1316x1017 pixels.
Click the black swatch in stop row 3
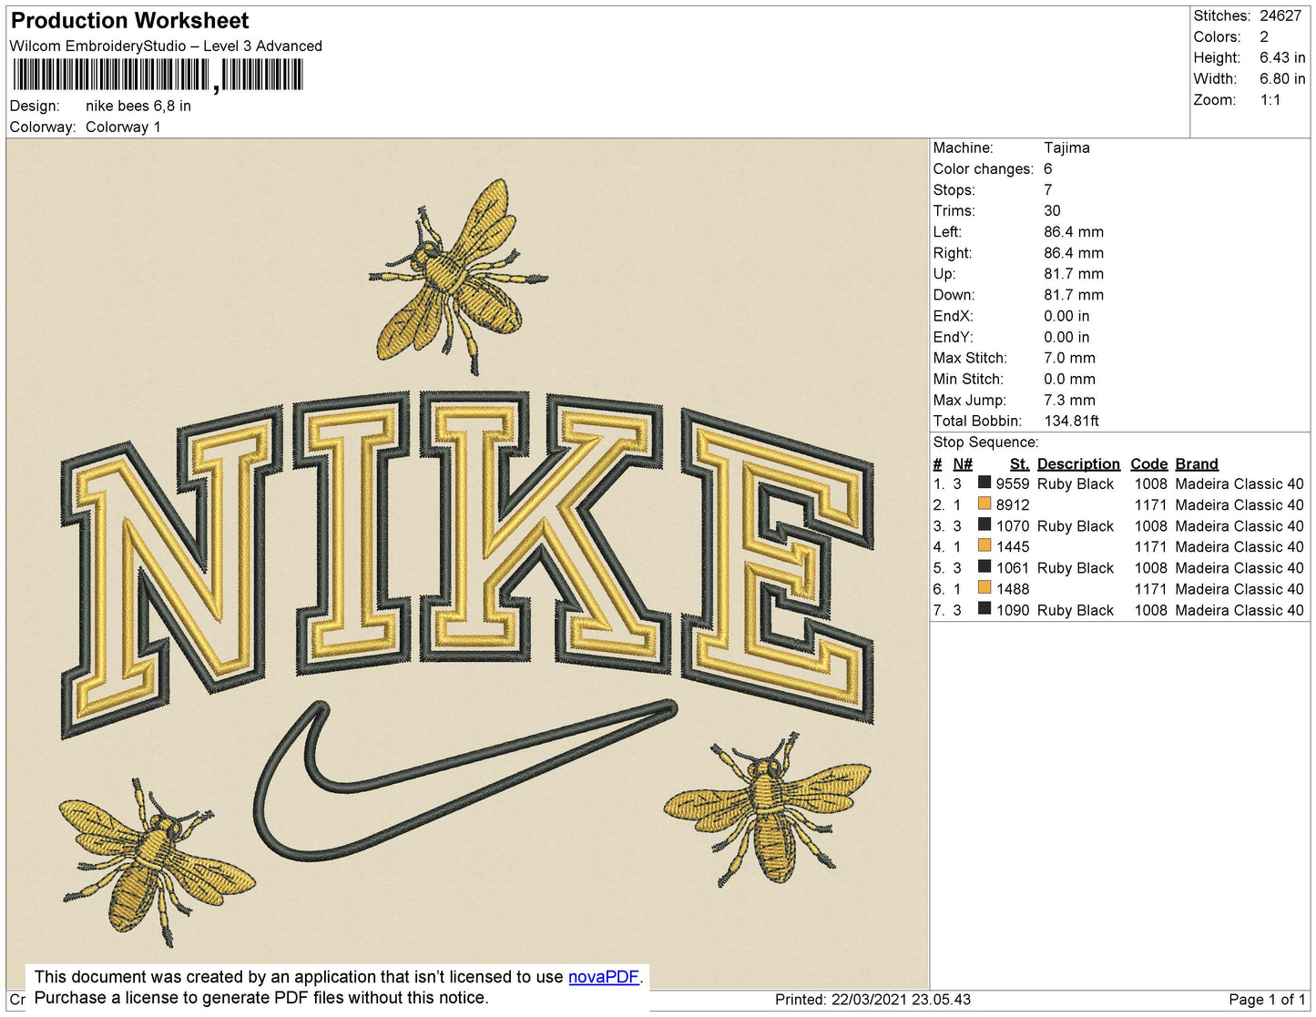pos(984,524)
